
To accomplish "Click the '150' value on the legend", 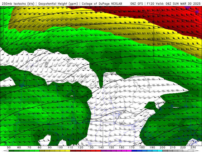I will pyautogui.click(x=111, y=147).
